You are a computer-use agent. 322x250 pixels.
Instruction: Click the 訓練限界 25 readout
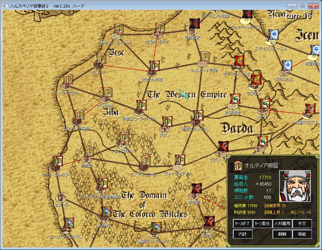point(275,206)
